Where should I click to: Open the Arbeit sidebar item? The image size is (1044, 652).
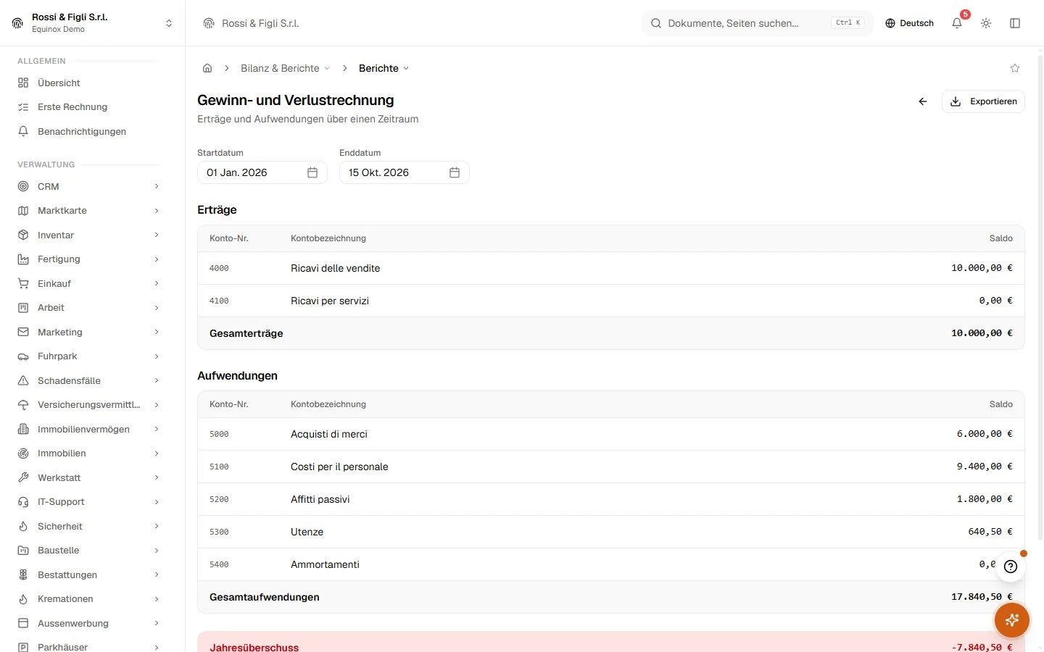point(88,308)
